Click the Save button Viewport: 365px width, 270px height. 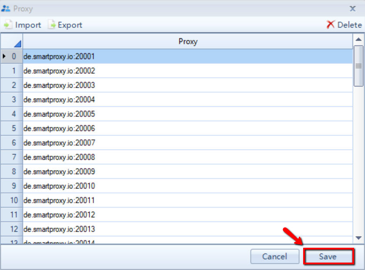[x=329, y=256]
